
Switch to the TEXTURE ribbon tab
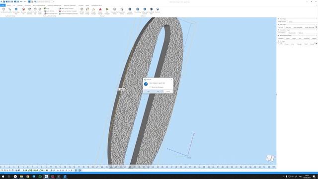click(20, 5)
